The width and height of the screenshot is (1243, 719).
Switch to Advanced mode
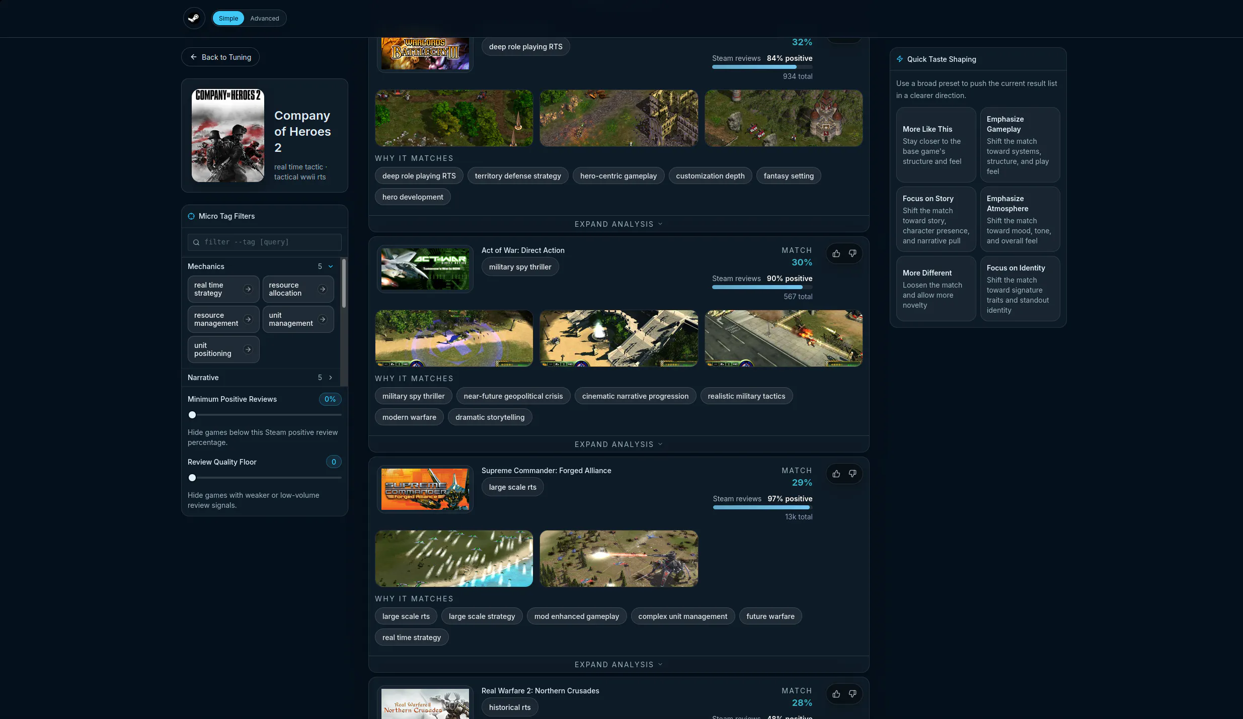point(265,19)
